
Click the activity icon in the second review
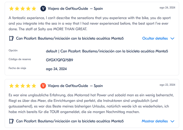pyautogui.click(x=11, y=121)
